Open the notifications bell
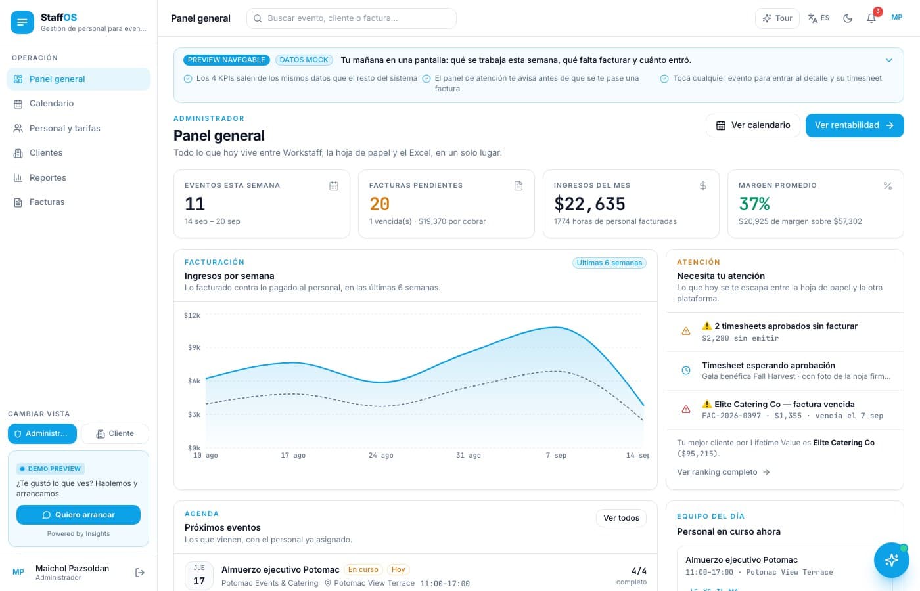Screen dimensions: 920x591 point(871,18)
